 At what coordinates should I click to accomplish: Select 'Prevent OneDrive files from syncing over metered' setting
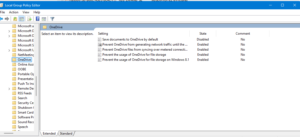tap(143, 50)
